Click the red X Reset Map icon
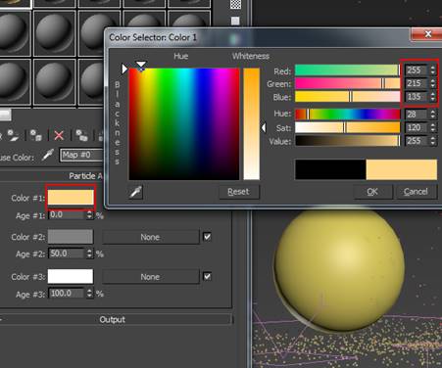 click(x=59, y=135)
